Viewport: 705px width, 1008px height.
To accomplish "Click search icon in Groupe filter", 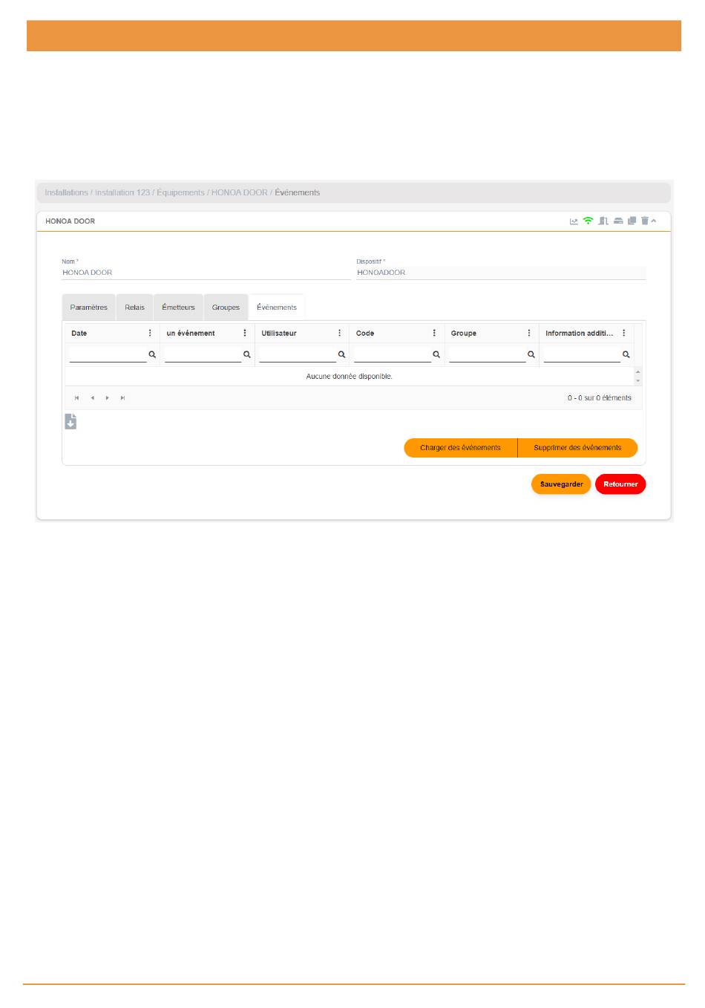I will pyautogui.click(x=531, y=354).
